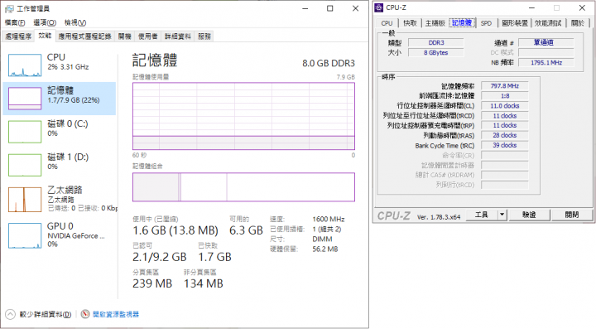This screenshot has height=329, width=596.
Task: Select the GPU 0 graph thumbnail
Action: tap(25, 235)
